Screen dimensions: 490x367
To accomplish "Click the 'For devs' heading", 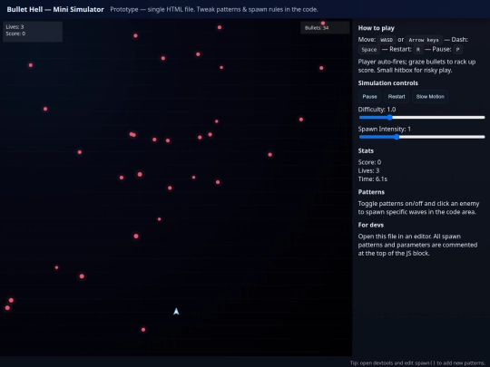I will point(371,225).
